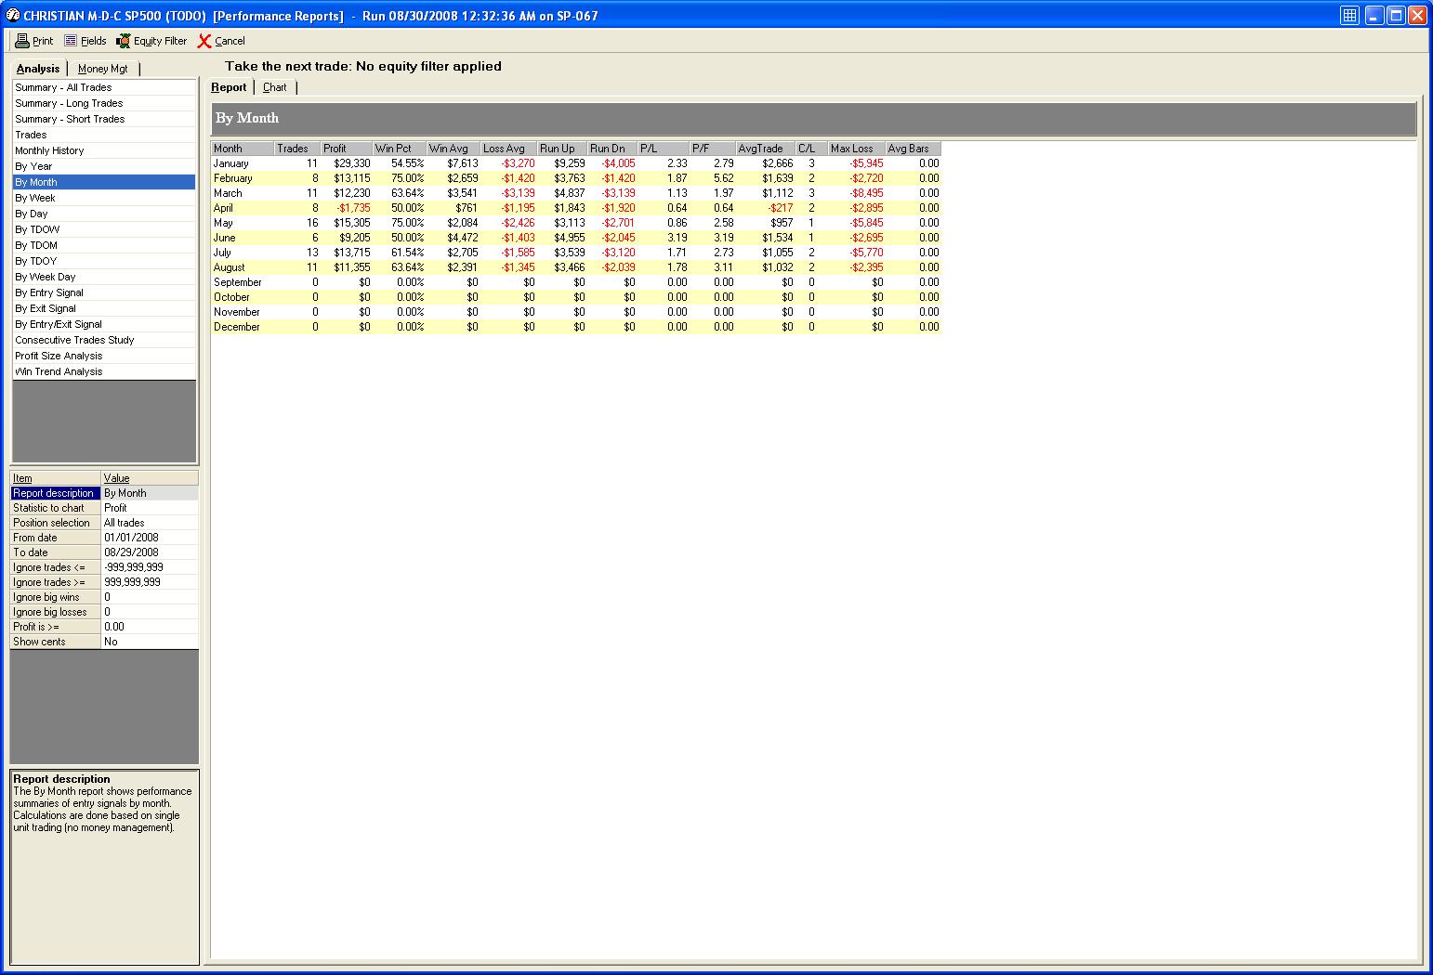The image size is (1433, 975).
Task: Click the Profit column header
Action: click(347, 149)
